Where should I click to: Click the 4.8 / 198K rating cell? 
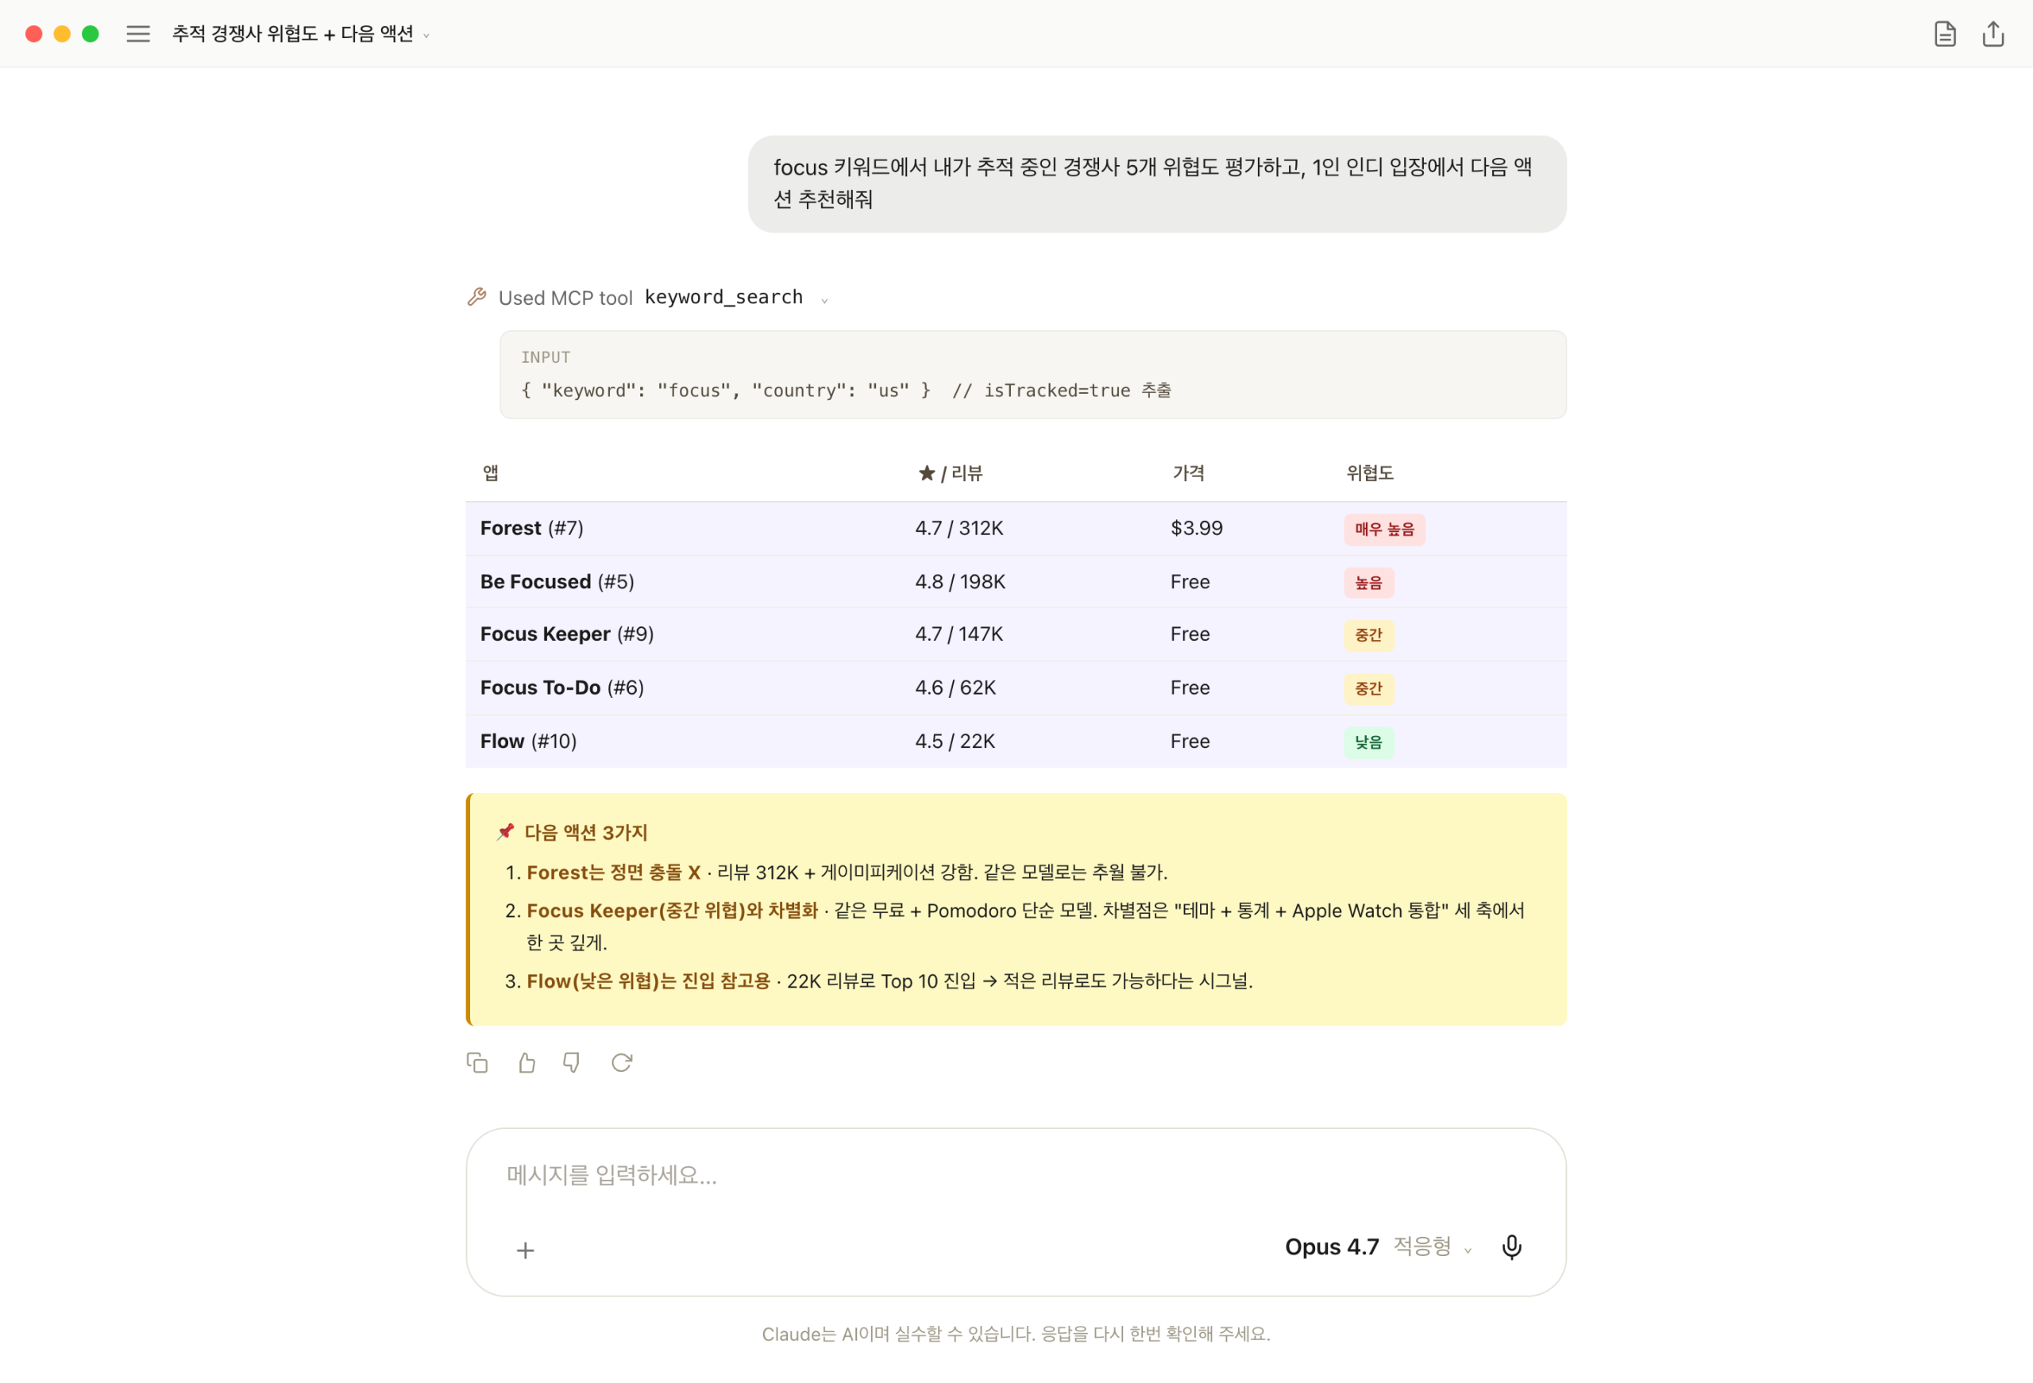click(x=959, y=582)
